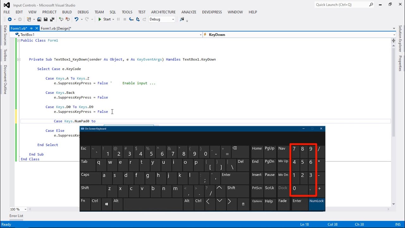
Task: Tap the context menu key on keyboard
Action: pyautogui.click(x=243, y=204)
